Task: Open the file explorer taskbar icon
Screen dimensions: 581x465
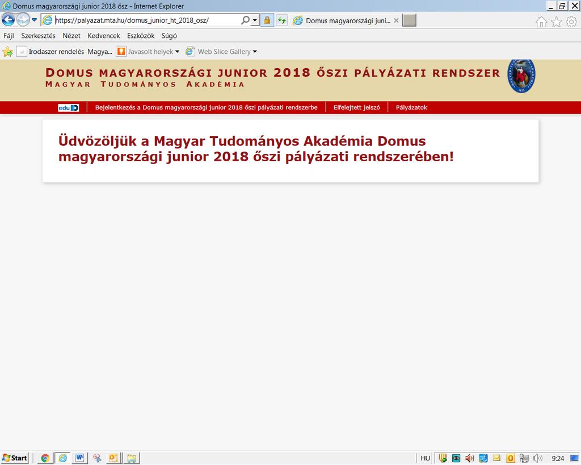Action: click(132, 458)
